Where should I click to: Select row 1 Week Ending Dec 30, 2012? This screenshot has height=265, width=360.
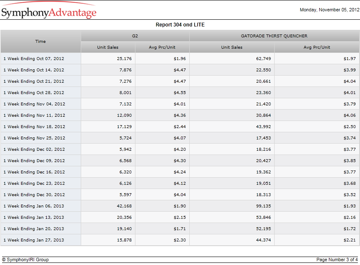coord(180,194)
